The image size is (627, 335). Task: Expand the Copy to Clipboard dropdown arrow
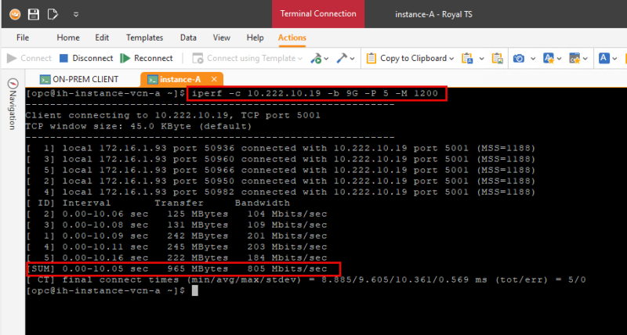pyautogui.click(x=452, y=58)
